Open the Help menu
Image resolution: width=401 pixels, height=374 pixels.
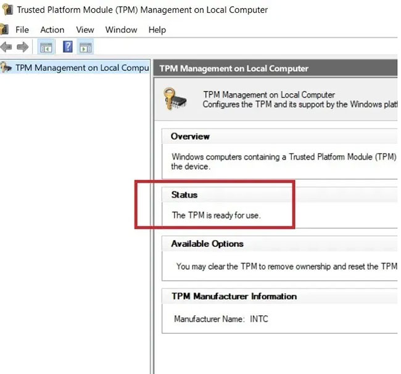click(157, 30)
